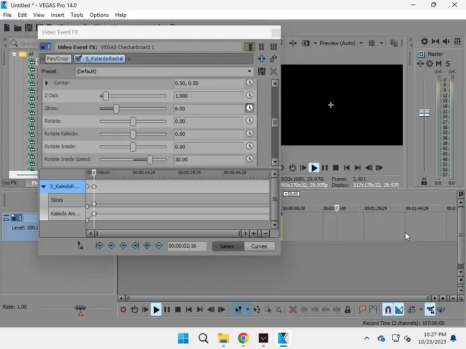This screenshot has height=349, width=466.
Task: Click the Rotate slider handle
Action: (133, 121)
